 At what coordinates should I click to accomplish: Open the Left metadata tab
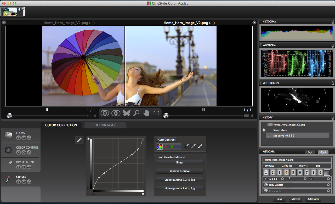point(310,152)
